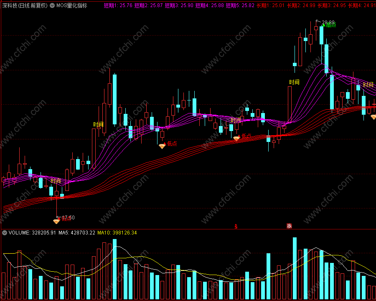This screenshot has width=376, height=301.
Task: Select the 长期3: 24.95 value
Action: pos(332,5)
